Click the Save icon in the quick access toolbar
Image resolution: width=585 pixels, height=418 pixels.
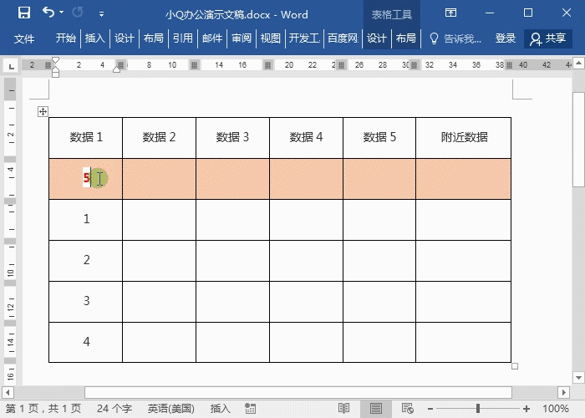(24, 13)
